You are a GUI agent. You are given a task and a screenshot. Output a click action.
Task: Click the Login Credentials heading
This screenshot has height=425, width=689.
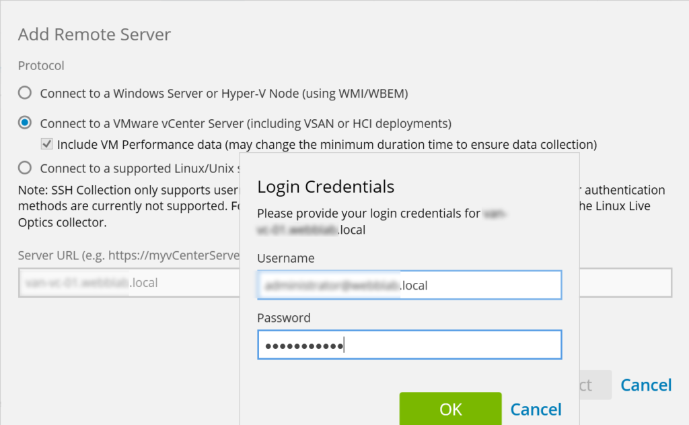pos(326,187)
